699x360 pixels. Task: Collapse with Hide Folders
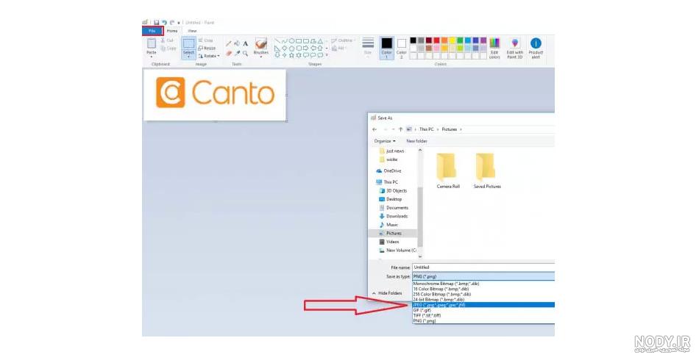387,293
